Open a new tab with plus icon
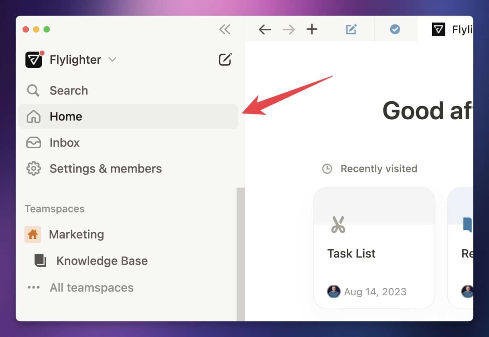This screenshot has width=489, height=337. [x=312, y=29]
